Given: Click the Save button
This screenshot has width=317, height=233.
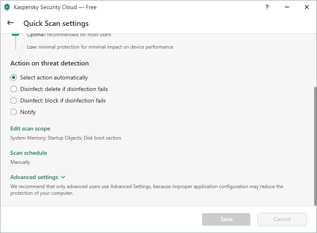Looking at the screenshot, I should click(226, 219).
